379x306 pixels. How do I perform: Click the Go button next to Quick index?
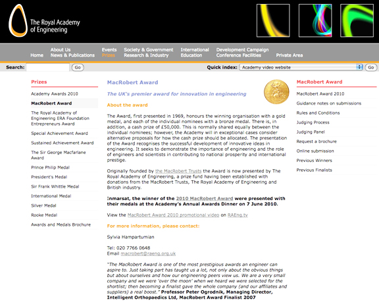(x=371, y=67)
